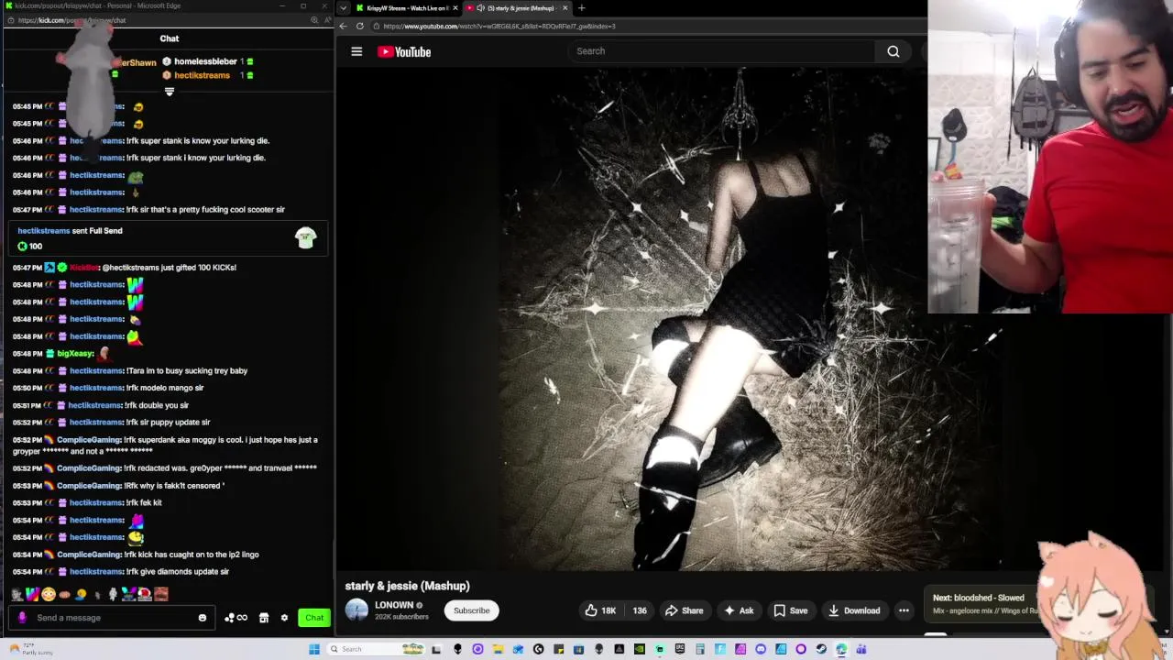Share the starly & jessie video

click(685, 610)
